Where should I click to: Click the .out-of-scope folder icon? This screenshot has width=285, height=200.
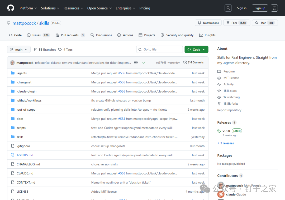(x=13, y=109)
